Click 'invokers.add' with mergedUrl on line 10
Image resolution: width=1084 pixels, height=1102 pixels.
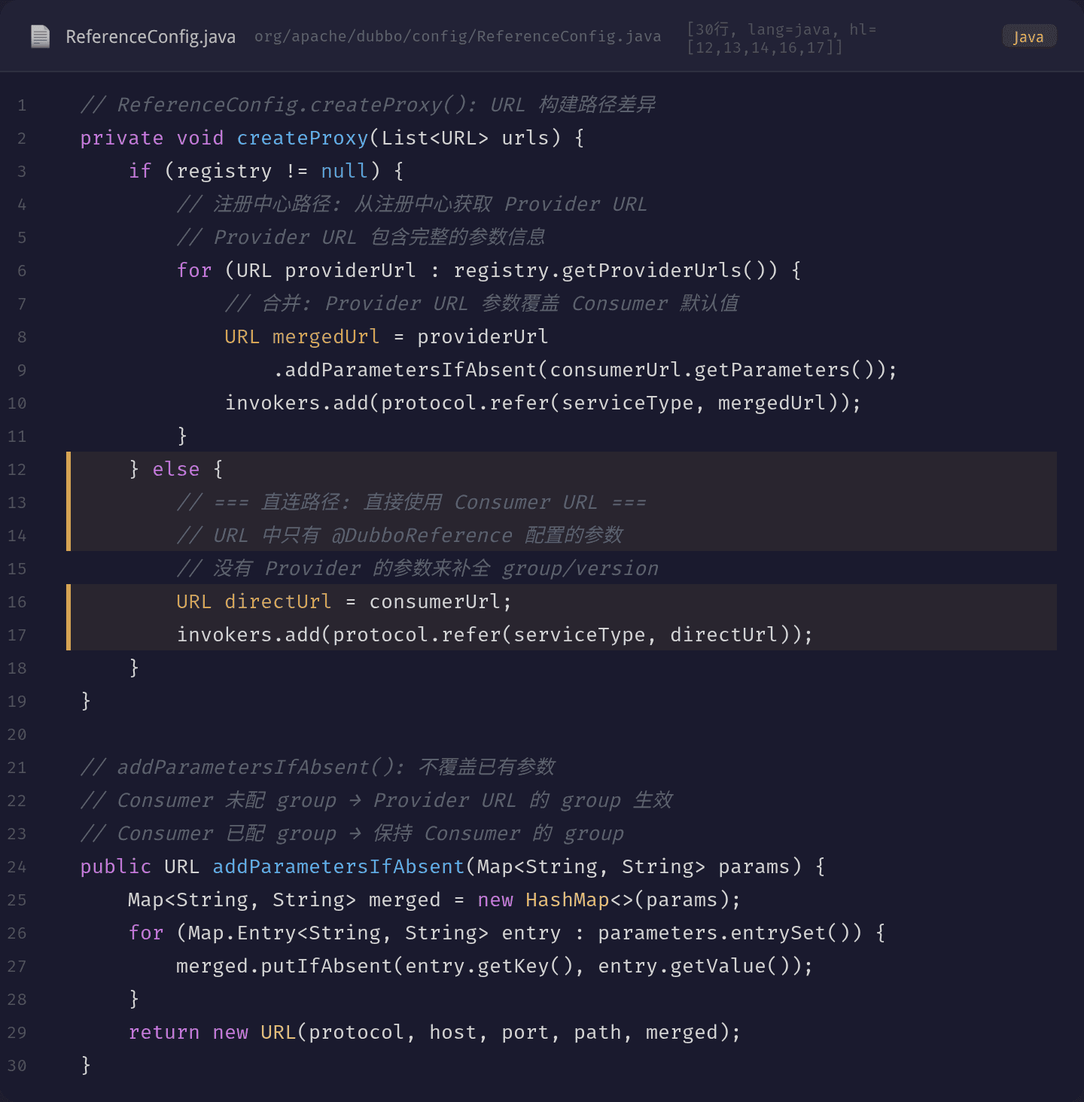543,403
